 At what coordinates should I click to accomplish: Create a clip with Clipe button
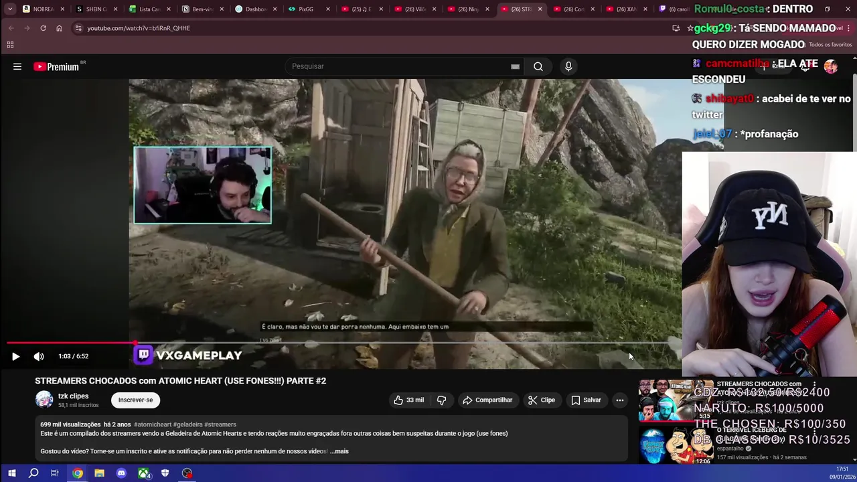[x=542, y=400]
